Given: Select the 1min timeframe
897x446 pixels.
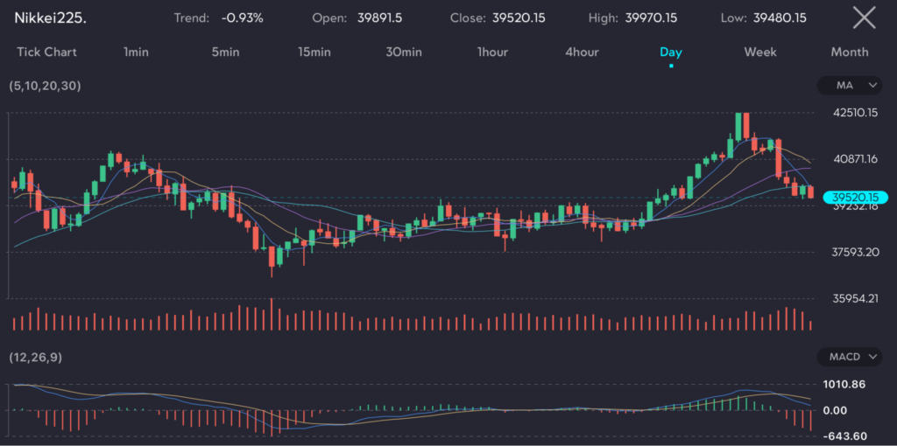Looking at the screenshot, I should [136, 52].
